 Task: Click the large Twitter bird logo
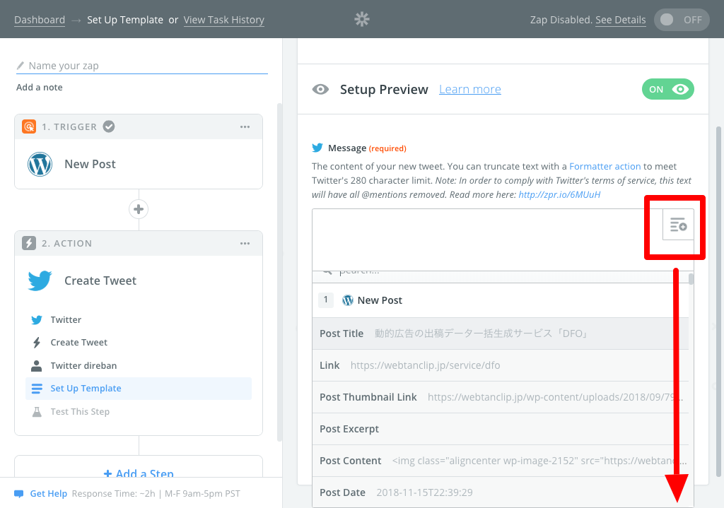coord(40,280)
